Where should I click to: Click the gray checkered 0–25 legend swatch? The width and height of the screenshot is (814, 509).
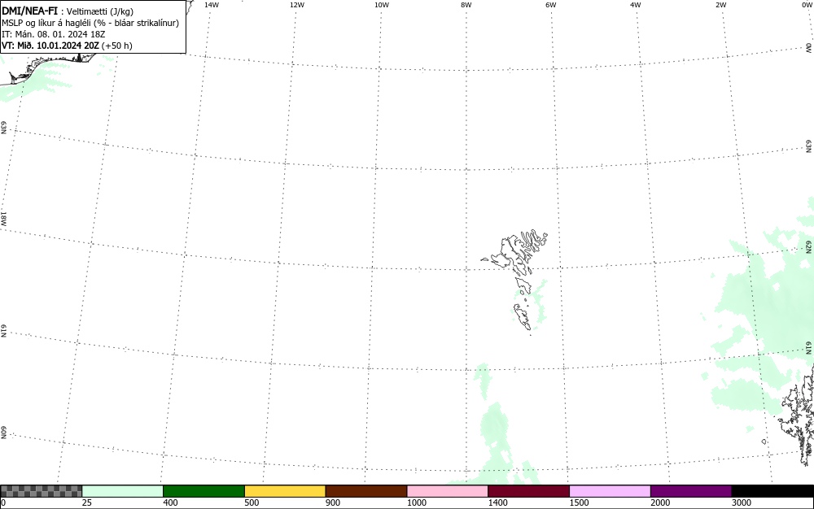41,491
